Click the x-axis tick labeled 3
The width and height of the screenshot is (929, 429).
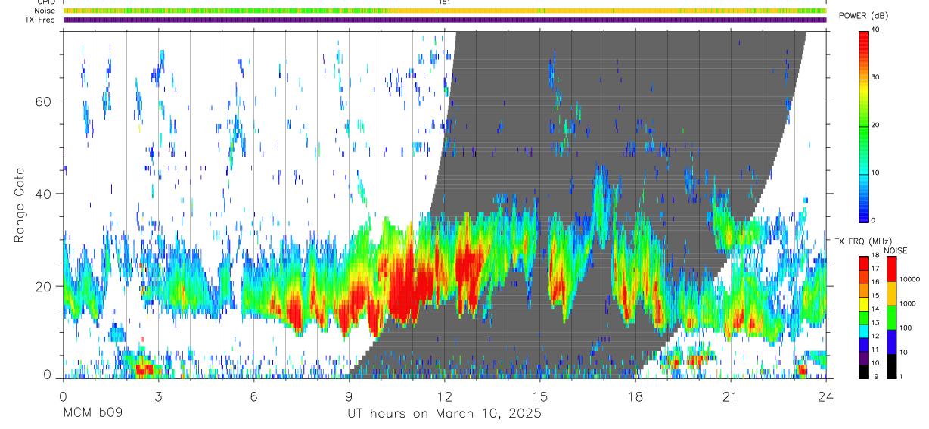coord(158,397)
